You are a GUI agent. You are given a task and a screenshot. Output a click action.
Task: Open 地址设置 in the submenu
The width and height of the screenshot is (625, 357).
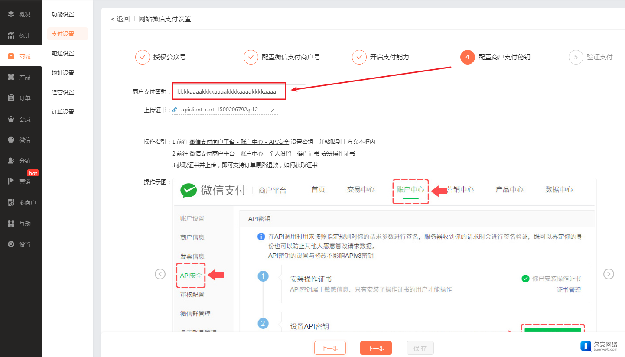[x=63, y=73]
